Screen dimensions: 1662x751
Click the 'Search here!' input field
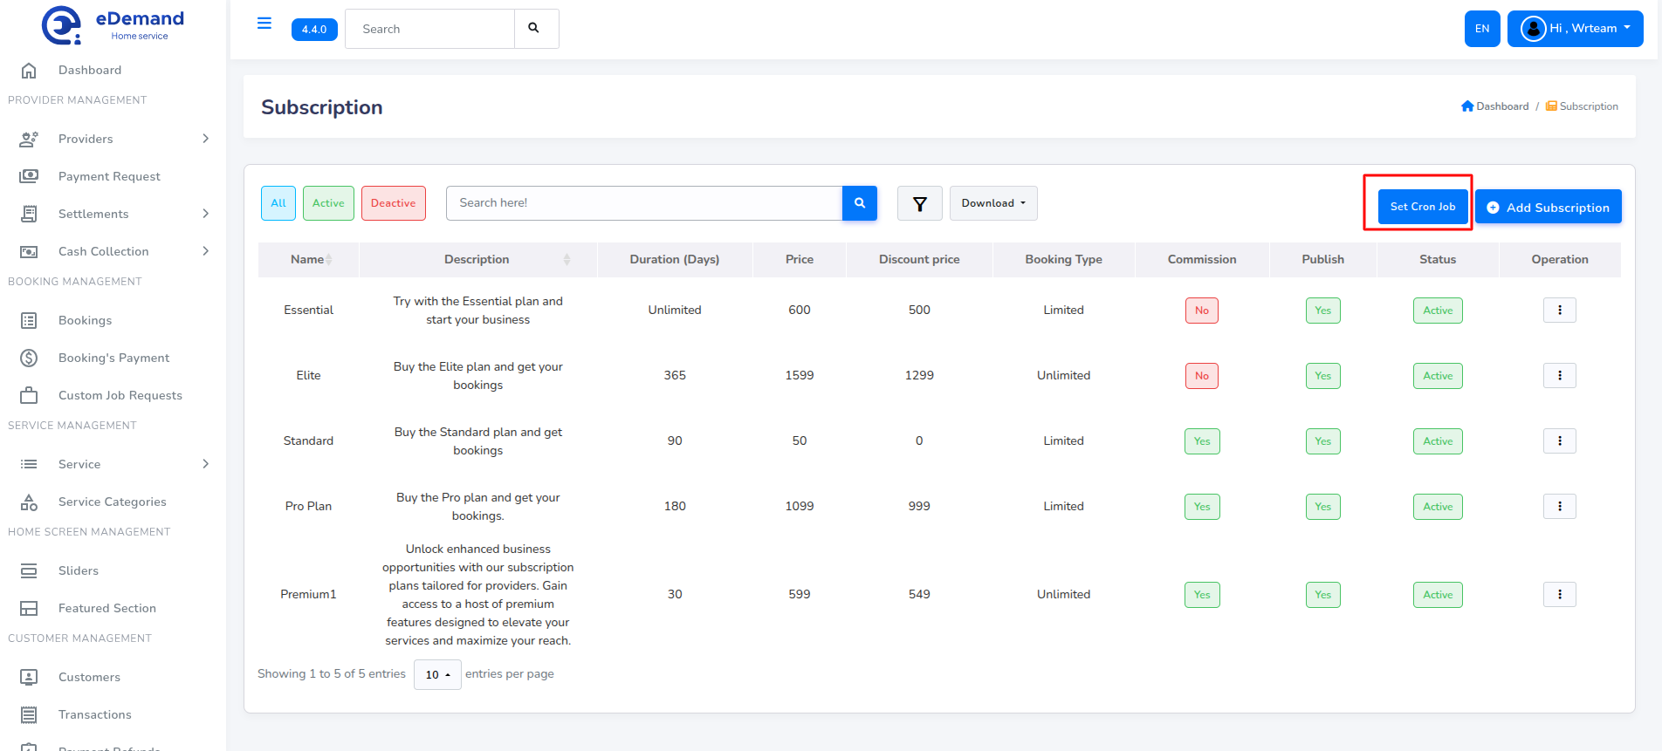643,203
